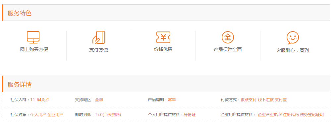The width and height of the screenshot is (335, 125).
Task: Click the hand holding card payment icon
Action: (x=98, y=37)
